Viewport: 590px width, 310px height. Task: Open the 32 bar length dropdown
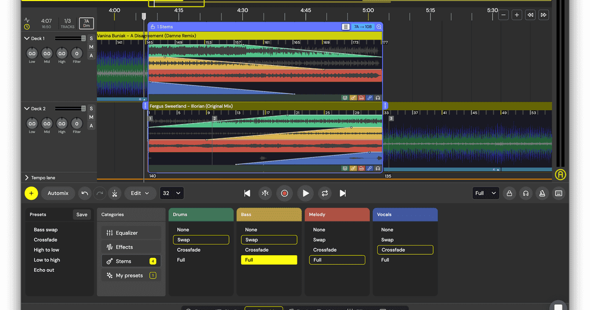(172, 193)
